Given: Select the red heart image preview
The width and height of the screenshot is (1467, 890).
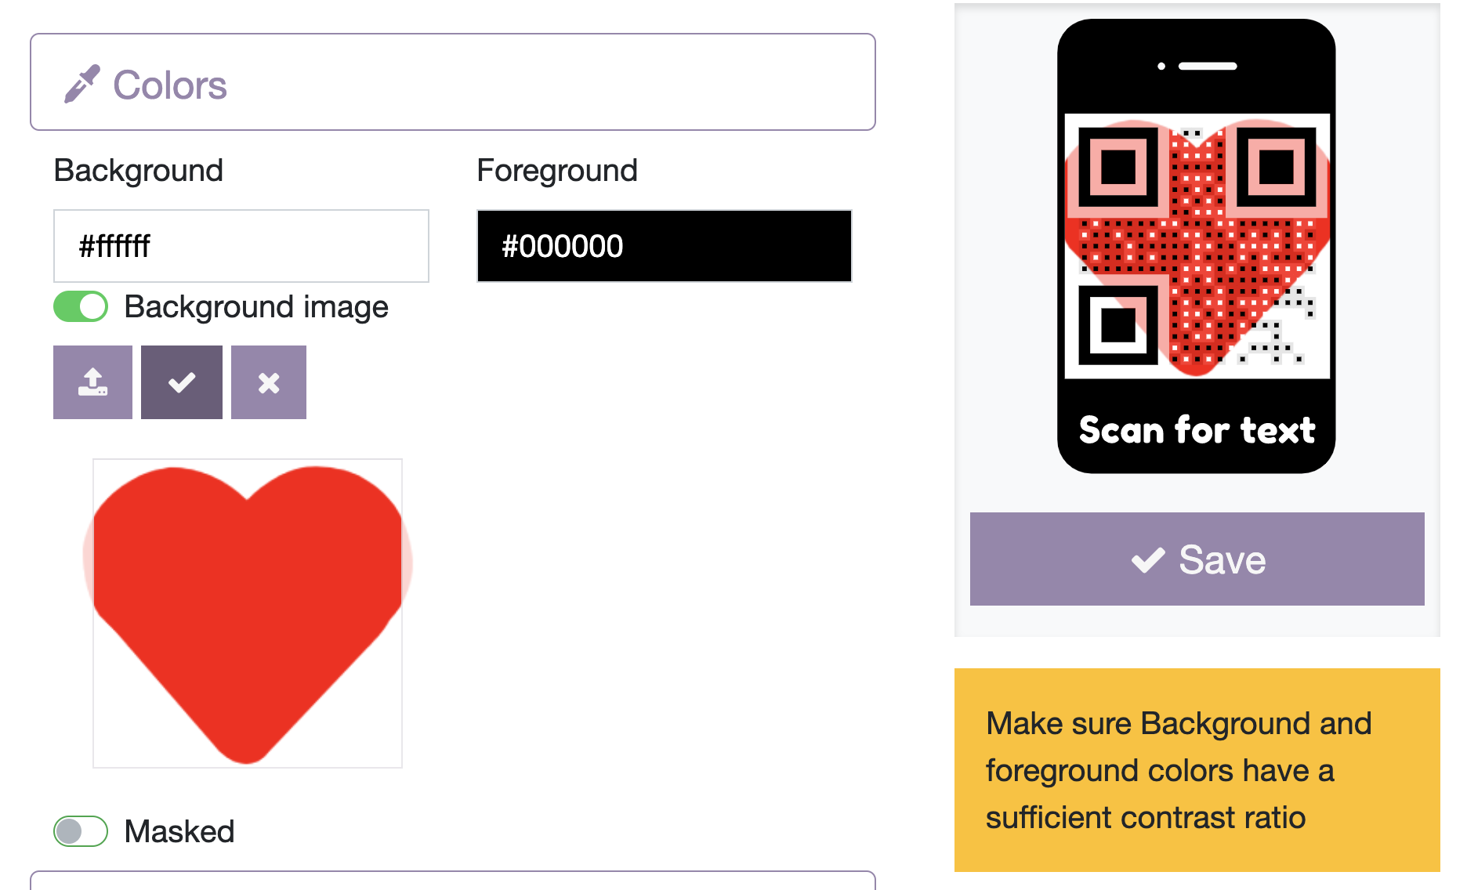Looking at the screenshot, I should click(248, 613).
